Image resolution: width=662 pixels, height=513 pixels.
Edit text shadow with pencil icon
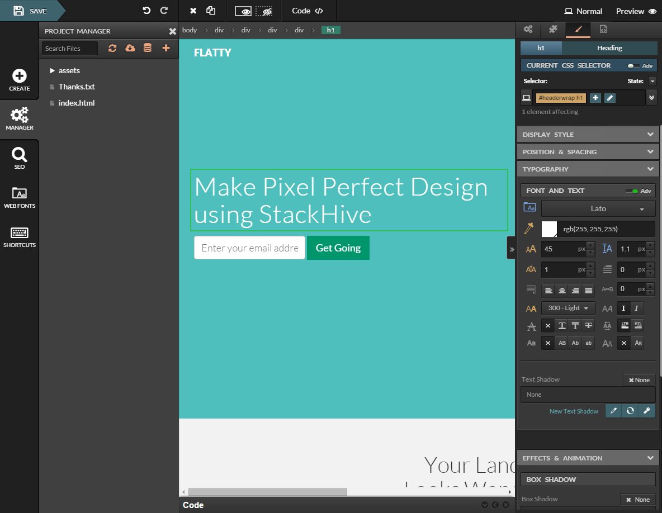[613, 411]
